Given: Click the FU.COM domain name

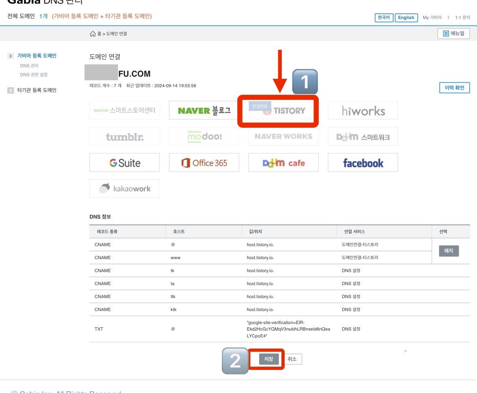Looking at the screenshot, I should (134, 74).
